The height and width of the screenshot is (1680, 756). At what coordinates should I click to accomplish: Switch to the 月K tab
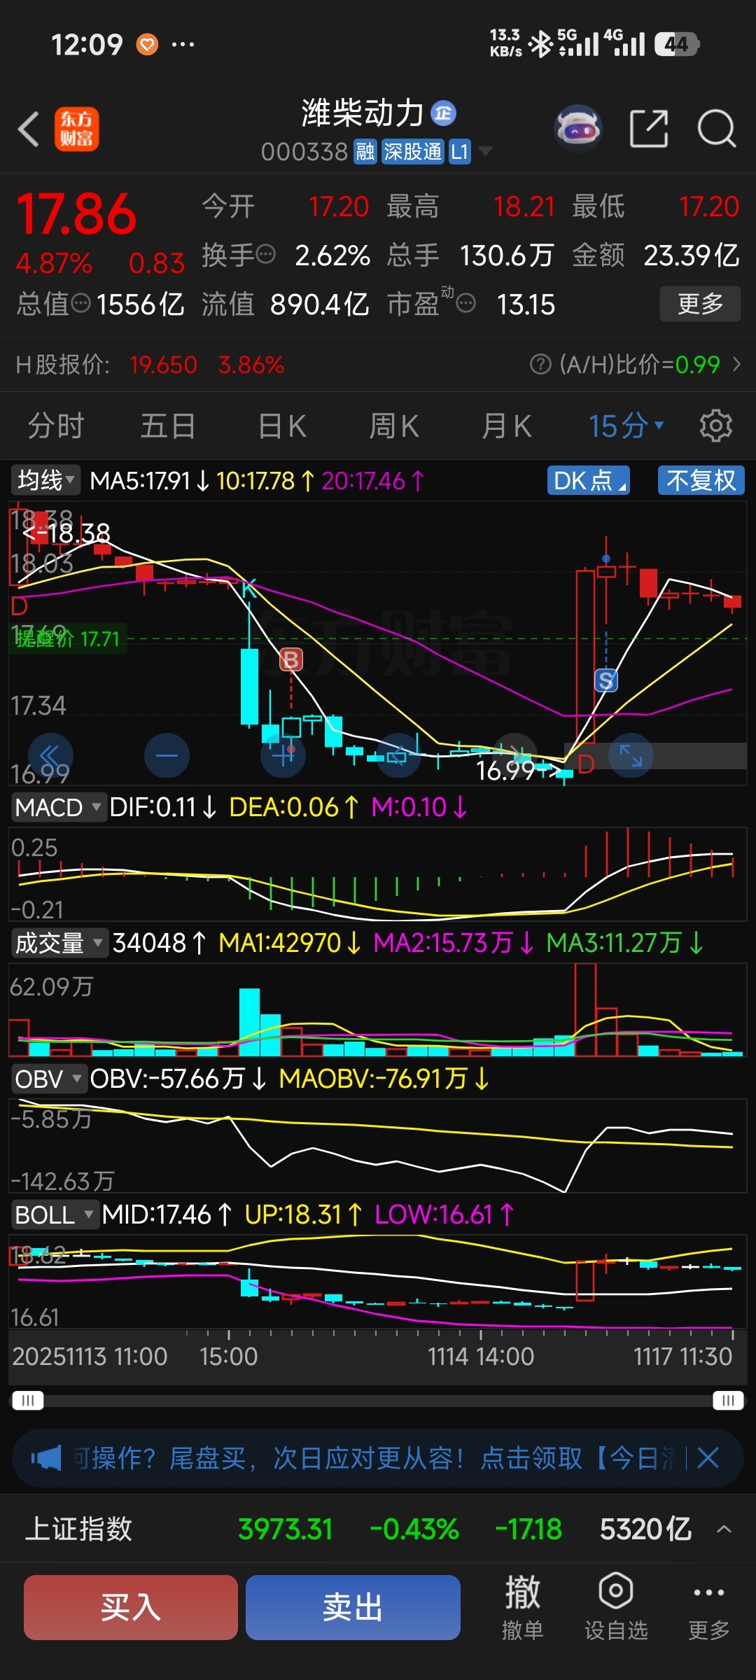506,426
